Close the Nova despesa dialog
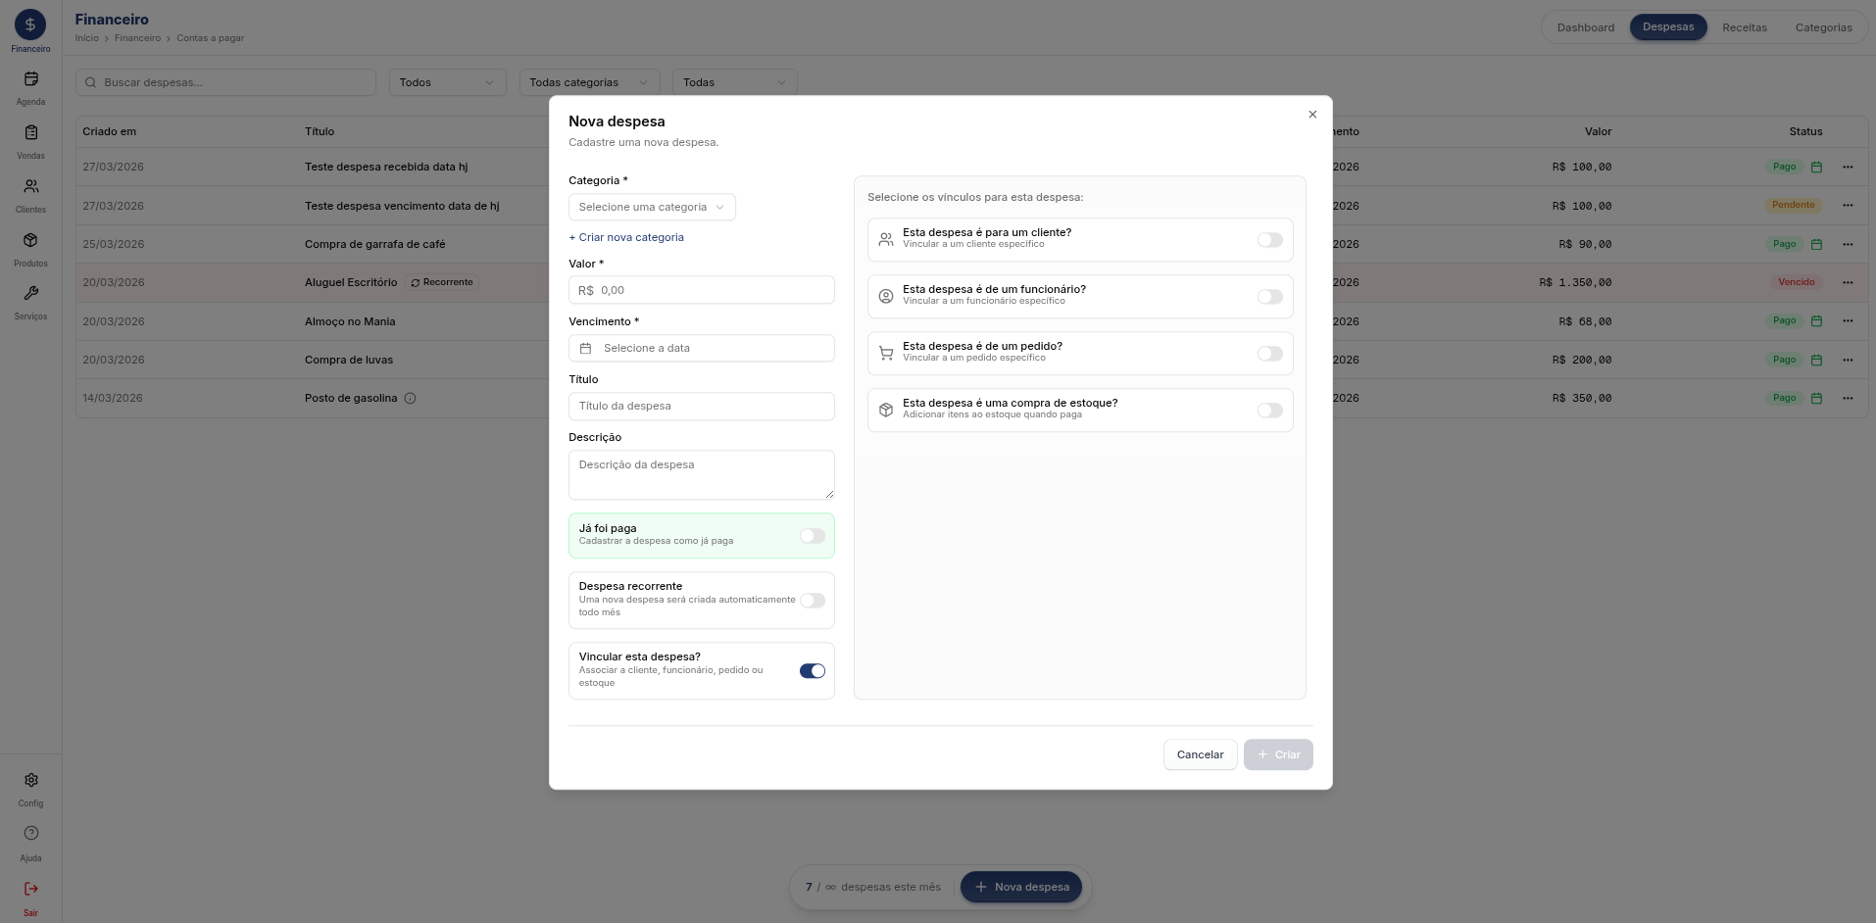The image size is (1876, 923). 1312,115
